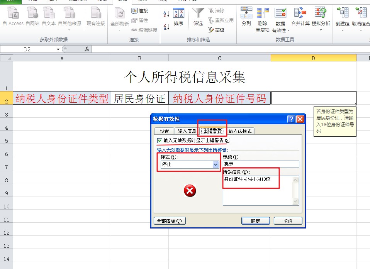The width and height of the screenshot is (370, 269).
Task: Select column C header
Action: [x=219, y=58]
